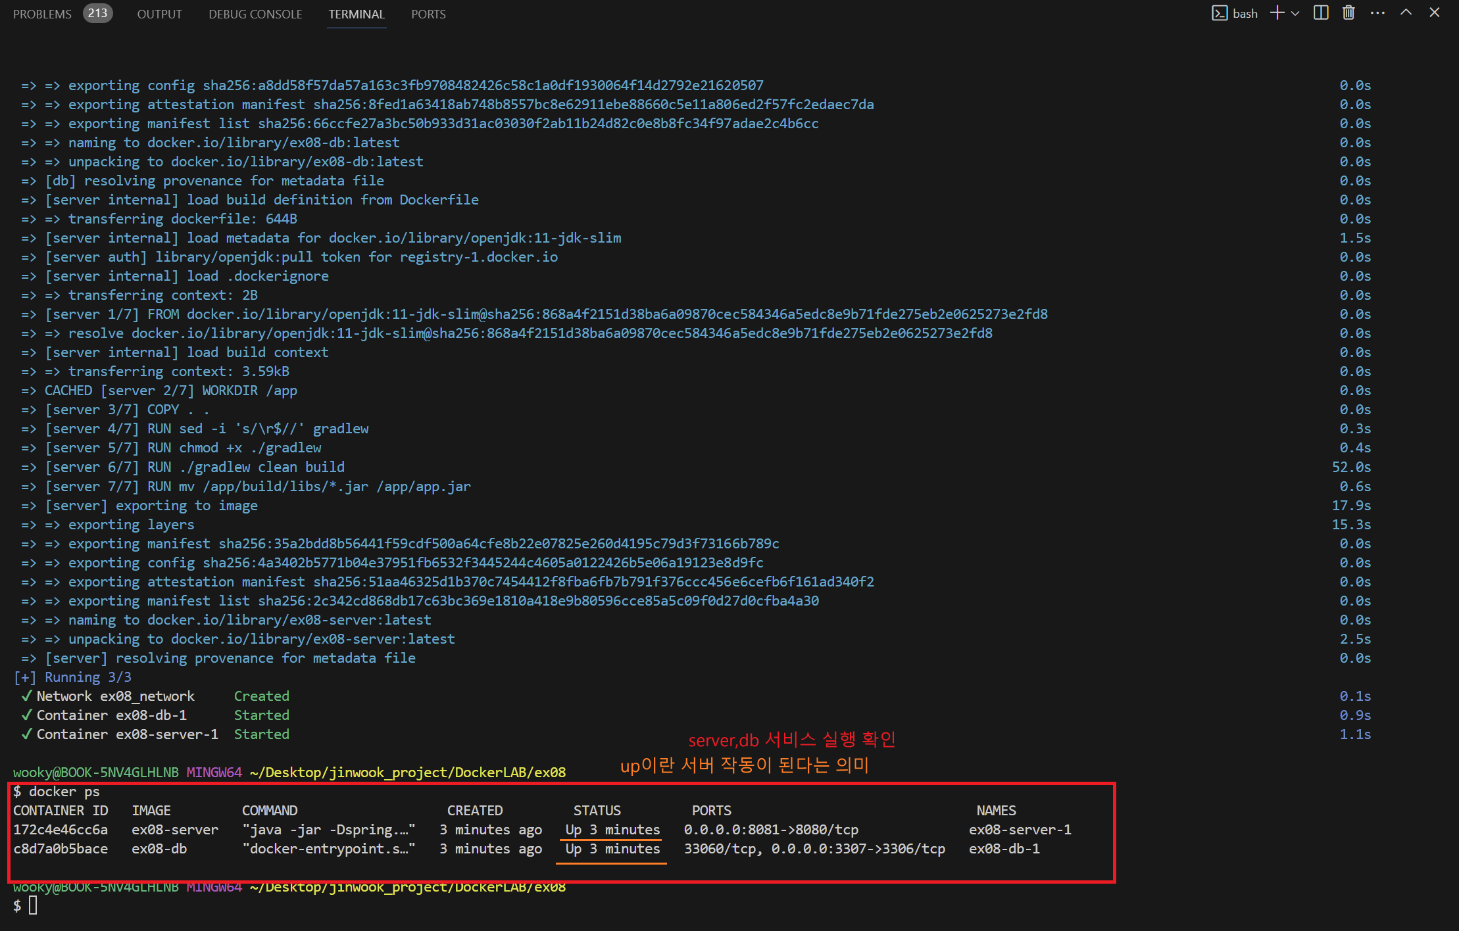Click the terminal prompt cursor input
The height and width of the screenshot is (931, 1459).
pyautogui.click(x=33, y=906)
